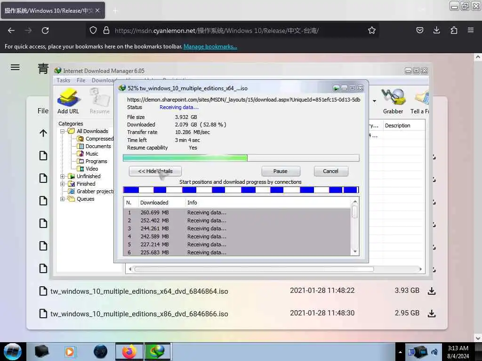482x361 pixels.
Task: Pause the current download
Action: tap(281, 171)
